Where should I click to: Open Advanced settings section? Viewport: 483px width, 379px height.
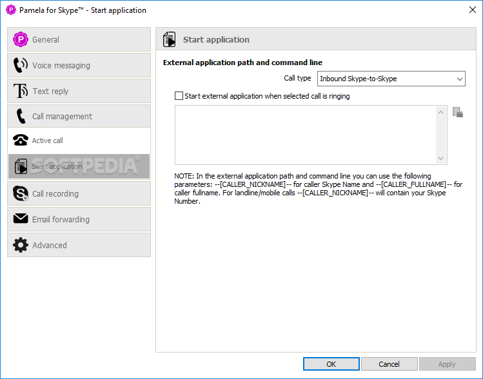79,245
